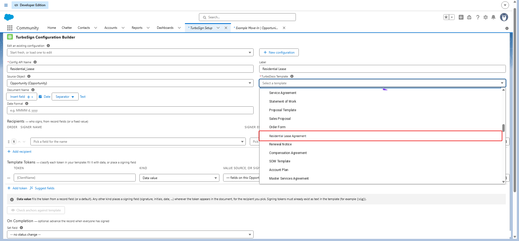Screen dimensions: 519x241
Task: Click Add token button
Action: [x=17, y=188]
